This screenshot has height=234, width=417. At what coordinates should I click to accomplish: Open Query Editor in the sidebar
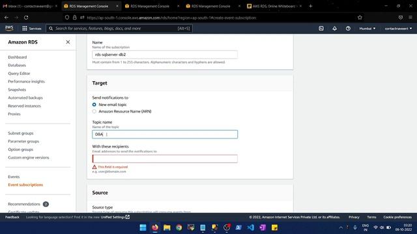(x=19, y=73)
